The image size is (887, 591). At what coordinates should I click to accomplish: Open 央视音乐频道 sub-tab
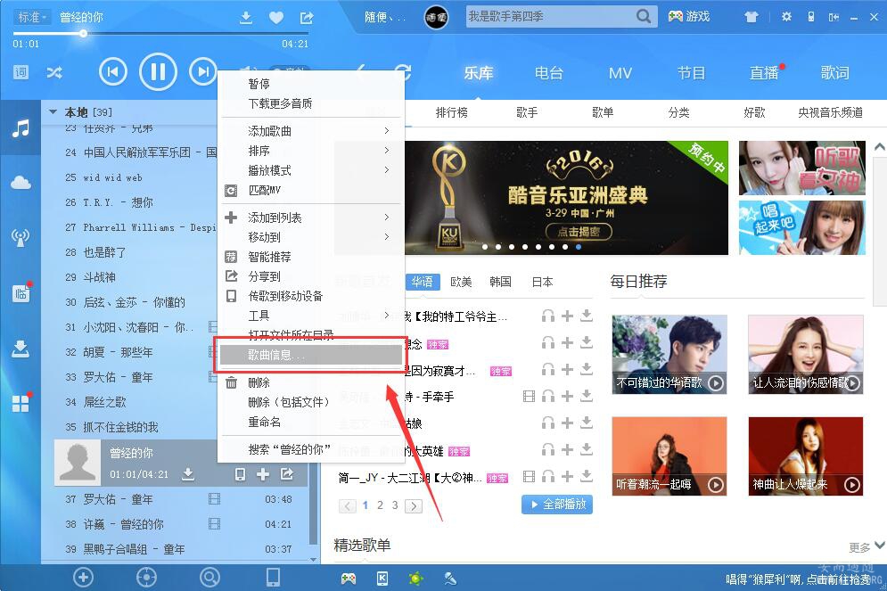point(830,112)
